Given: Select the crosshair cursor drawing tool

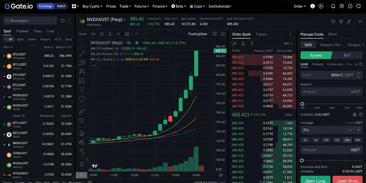Looking at the screenshot, I should (82, 44).
